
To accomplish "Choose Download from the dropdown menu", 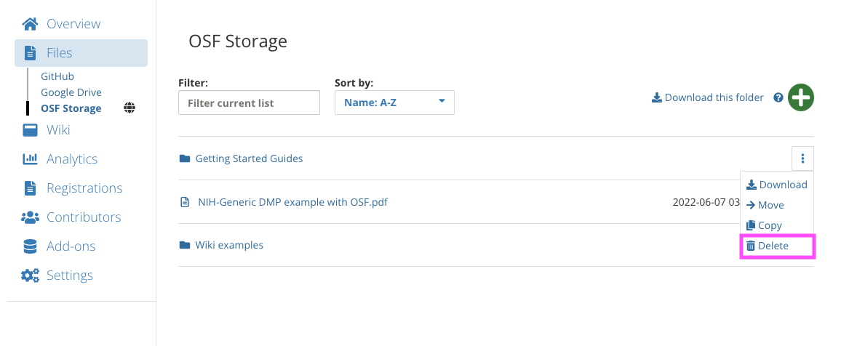I will tap(777, 185).
